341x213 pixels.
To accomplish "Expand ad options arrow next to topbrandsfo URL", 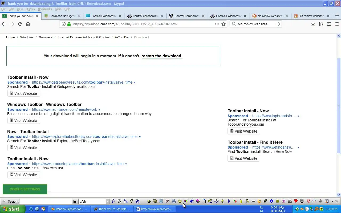I will 298,116.
